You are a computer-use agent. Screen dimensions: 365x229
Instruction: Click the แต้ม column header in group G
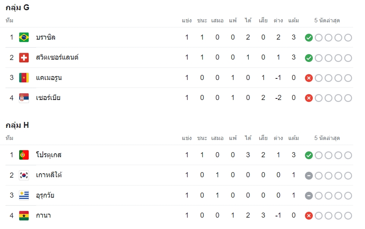(x=294, y=20)
